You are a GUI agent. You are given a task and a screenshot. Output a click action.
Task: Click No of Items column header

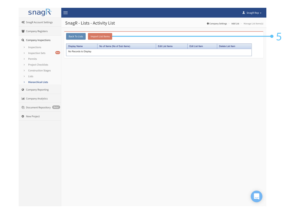127,46
